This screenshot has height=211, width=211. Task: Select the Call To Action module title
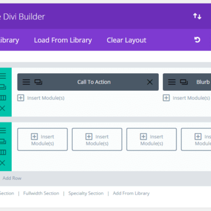[94, 82]
